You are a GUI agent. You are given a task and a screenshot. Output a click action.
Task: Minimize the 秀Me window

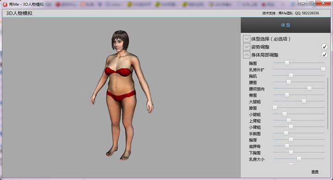[302, 3]
